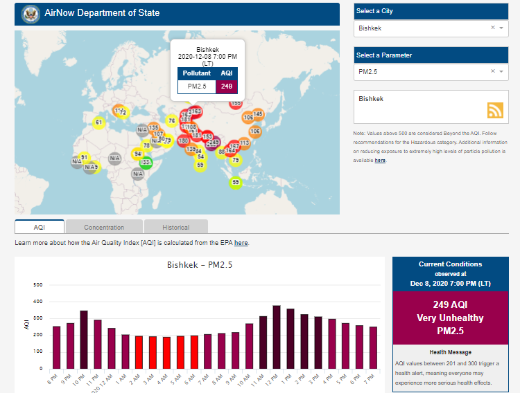Screen dimensions: 520x393
Task: Select the green marker in East Africa
Action: [146, 163]
